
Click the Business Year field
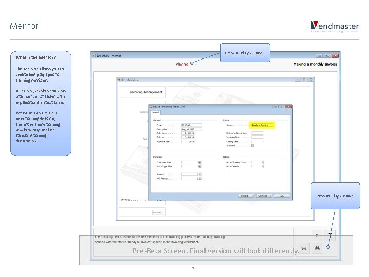188,142
